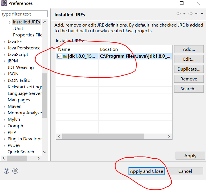
Task: Click the jdk1.8.0 location path cell
Action: point(135,56)
